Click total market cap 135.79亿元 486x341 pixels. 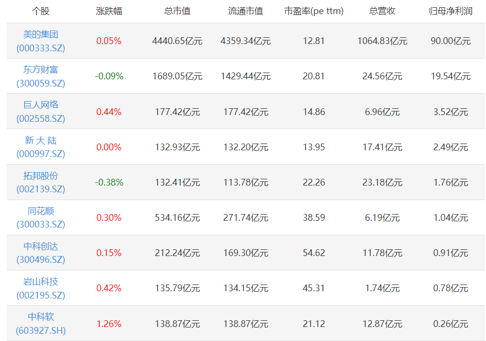178,288
